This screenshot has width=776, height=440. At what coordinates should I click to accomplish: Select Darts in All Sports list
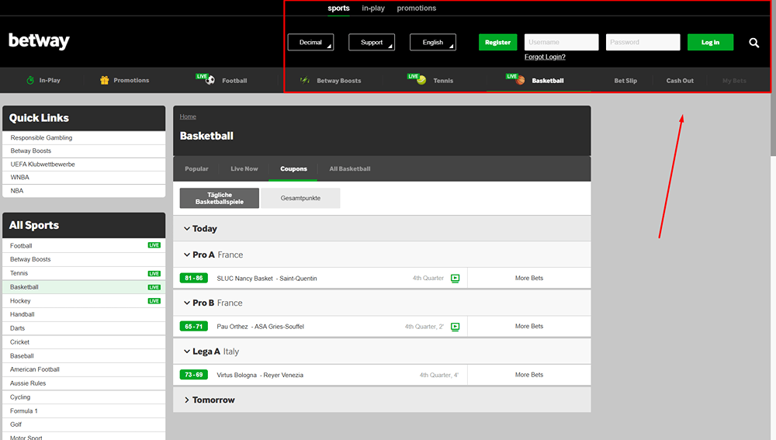[84, 328]
